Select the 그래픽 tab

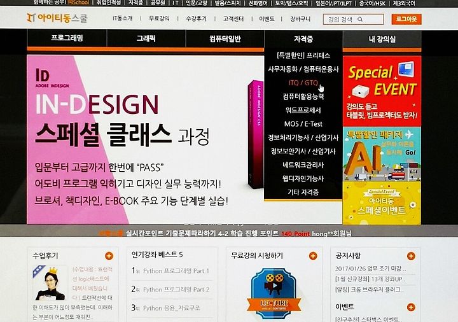tap(146, 38)
